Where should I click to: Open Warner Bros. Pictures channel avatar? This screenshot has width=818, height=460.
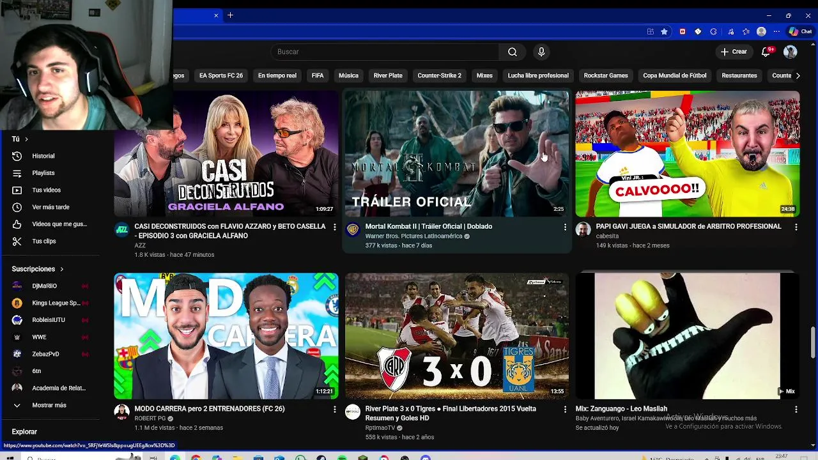[x=353, y=230]
